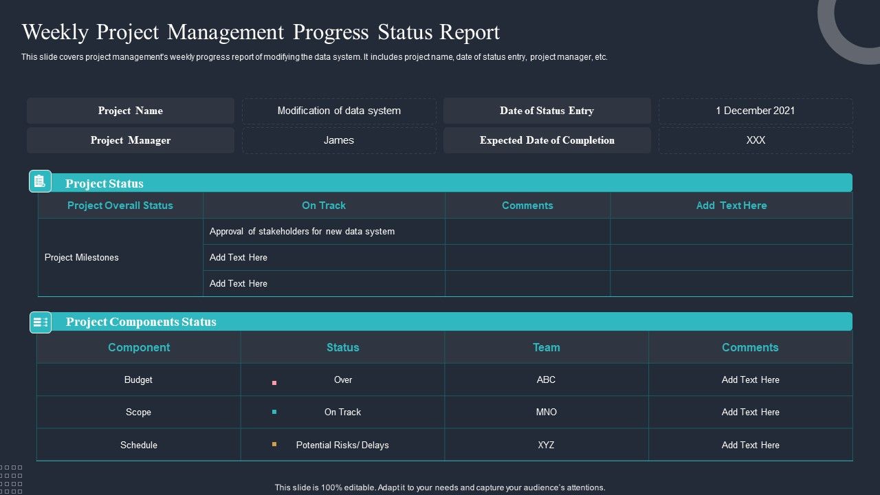Click the slide title Weekly Project Management Progress
This screenshot has height=495, width=880.
(x=261, y=32)
